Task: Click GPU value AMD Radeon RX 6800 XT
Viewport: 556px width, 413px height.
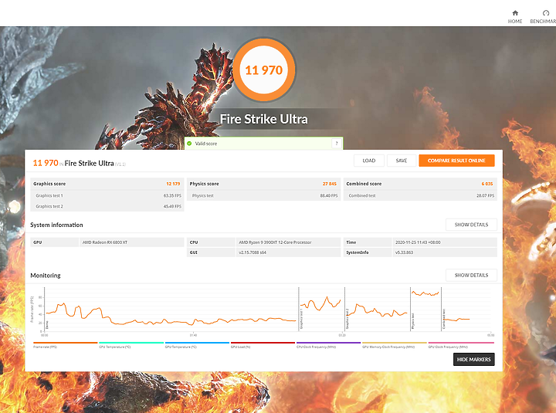Action: pyautogui.click(x=105, y=242)
